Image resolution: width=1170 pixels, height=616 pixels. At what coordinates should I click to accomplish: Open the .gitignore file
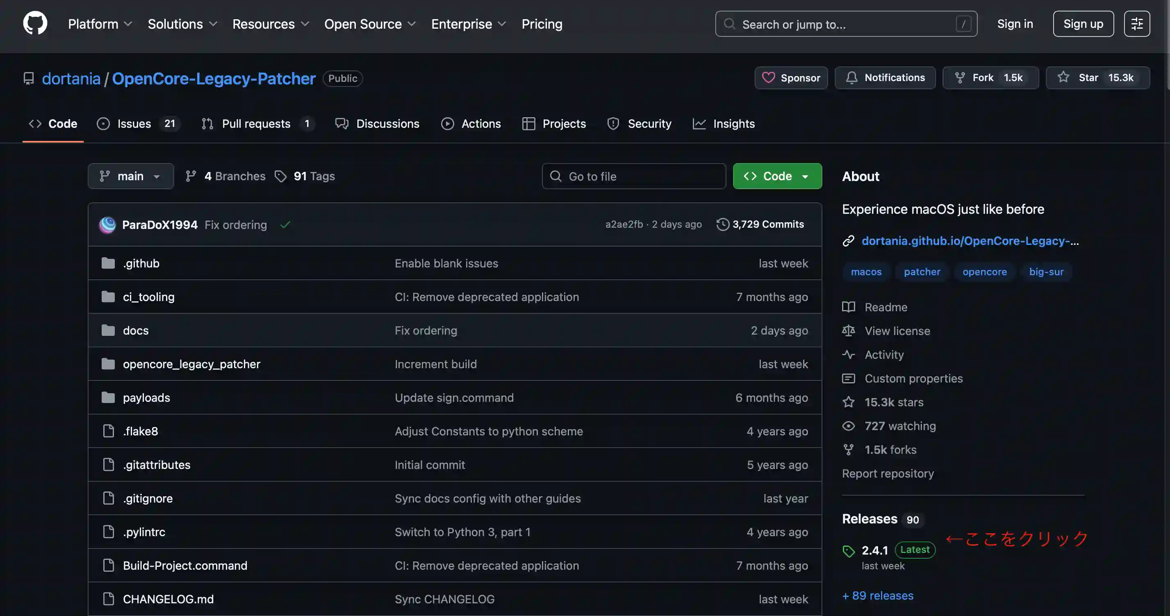coord(148,498)
